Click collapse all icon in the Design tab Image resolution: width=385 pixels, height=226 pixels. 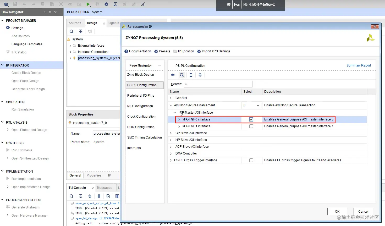(81, 31)
